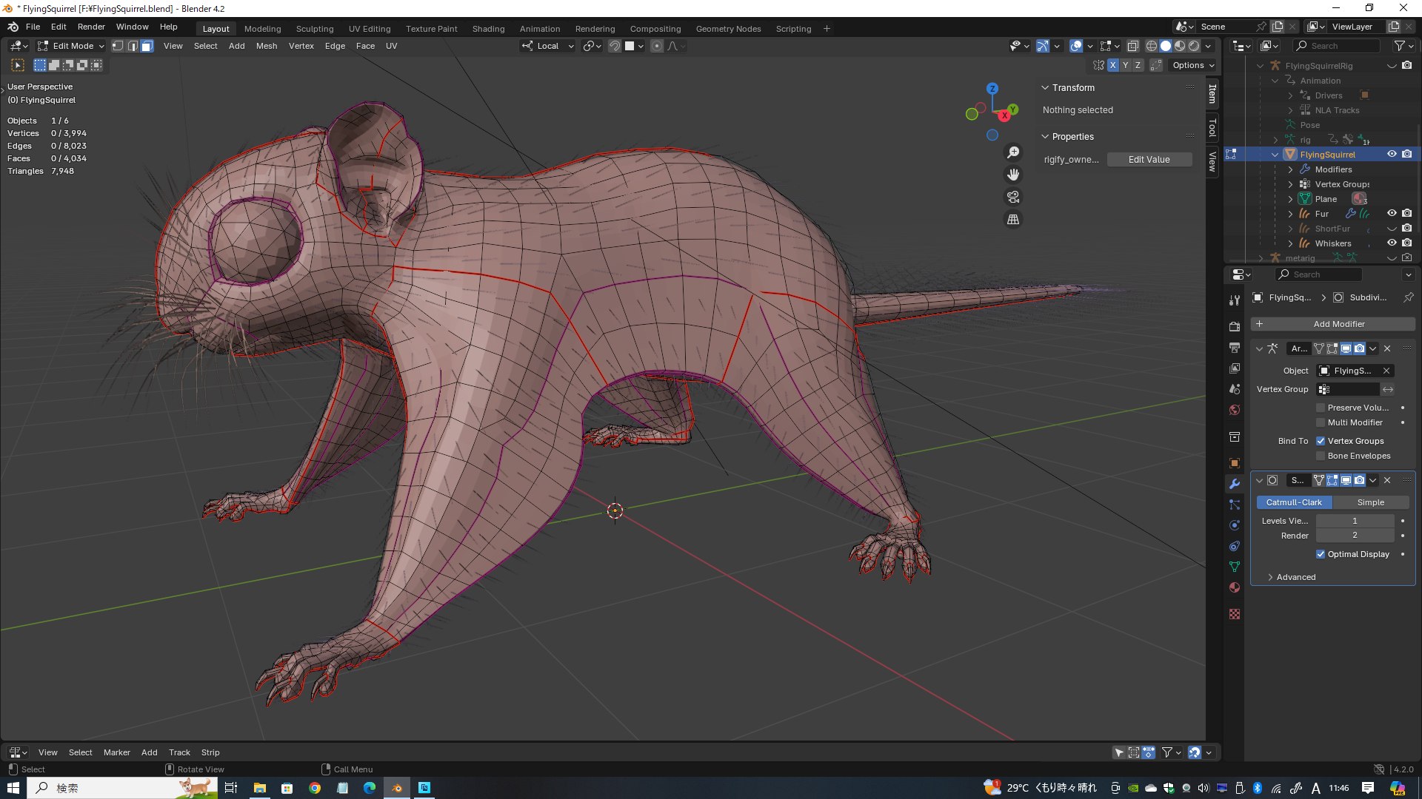Remove the Subdivision modifier with X
Image resolution: width=1422 pixels, height=799 pixels.
[x=1387, y=480]
